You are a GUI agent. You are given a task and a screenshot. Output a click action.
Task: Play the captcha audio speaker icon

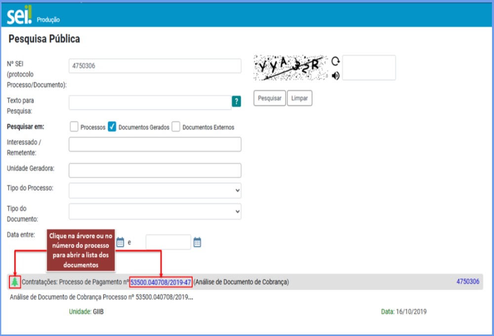click(x=335, y=75)
